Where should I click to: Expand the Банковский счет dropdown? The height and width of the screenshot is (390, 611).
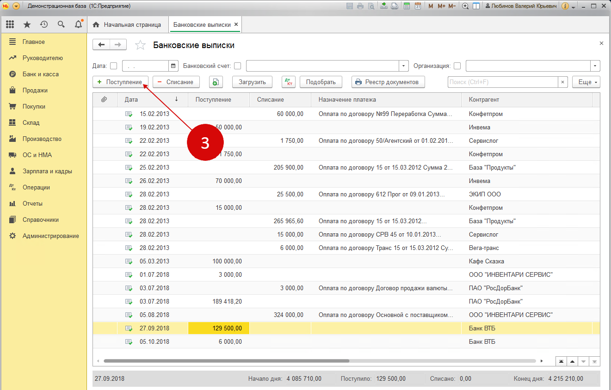(404, 66)
